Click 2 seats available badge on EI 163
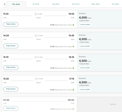The height and width of the screenshot is (112, 122). point(85,24)
